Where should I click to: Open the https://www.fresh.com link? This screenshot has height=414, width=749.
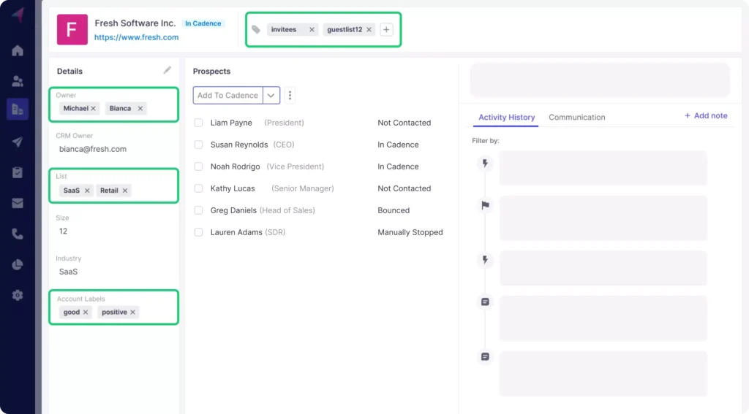click(136, 37)
